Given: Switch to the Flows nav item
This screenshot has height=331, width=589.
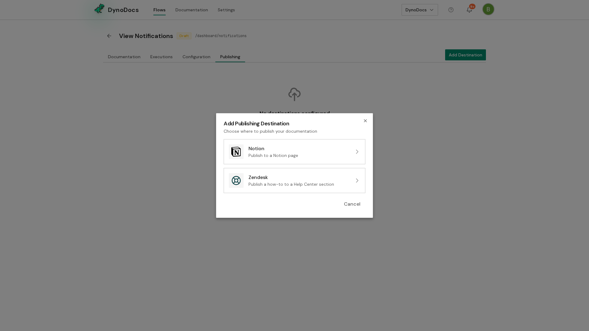Looking at the screenshot, I should click(x=160, y=10).
